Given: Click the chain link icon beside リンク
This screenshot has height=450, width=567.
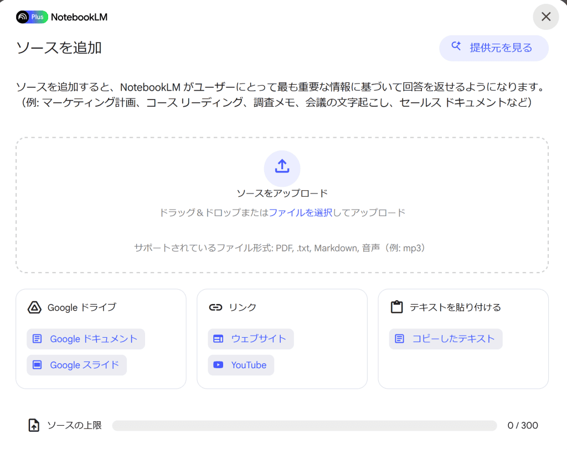Looking at the screenshot, I should coord(215,307).
